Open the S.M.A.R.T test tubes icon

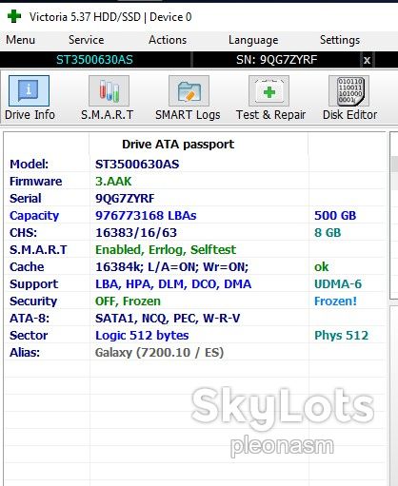pos(109,90)
